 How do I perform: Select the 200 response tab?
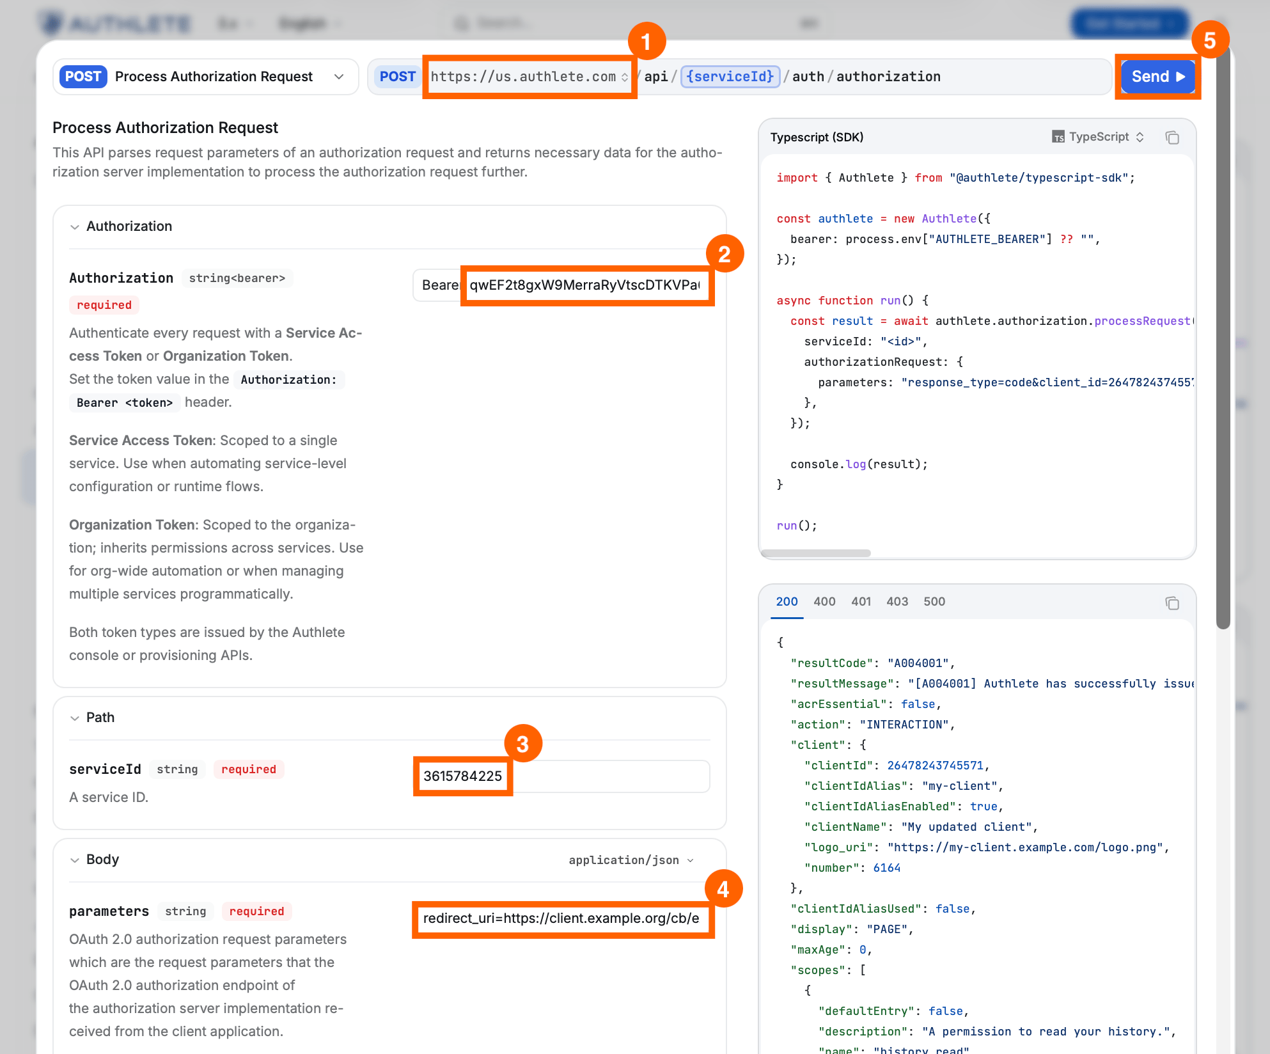[787, 602]
